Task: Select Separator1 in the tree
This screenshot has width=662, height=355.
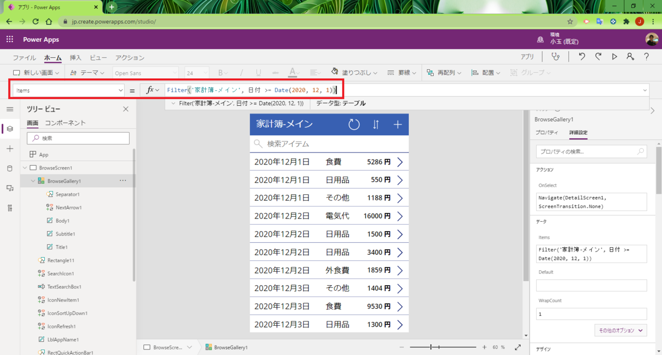Action: 68,194
